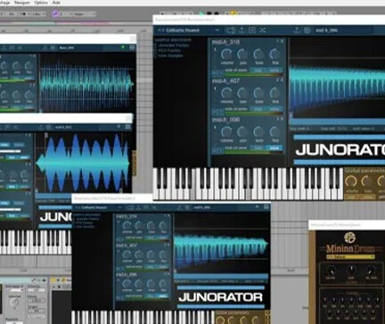Open the '1 Bar' quantization dropdown in DAW toolbar
Viewport: 385px width, 324px height.
pos(39,14)
